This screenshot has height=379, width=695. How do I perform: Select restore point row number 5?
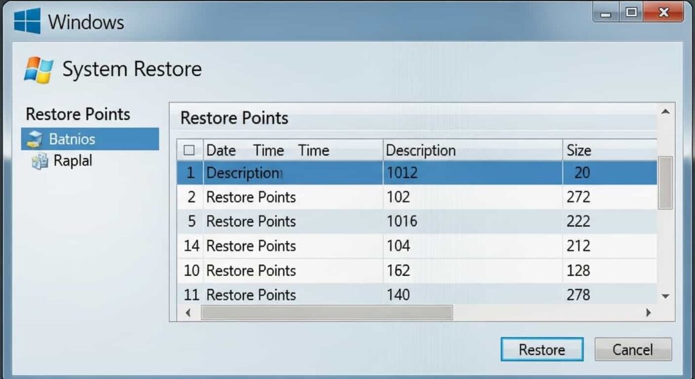click(x=417, y=222)
